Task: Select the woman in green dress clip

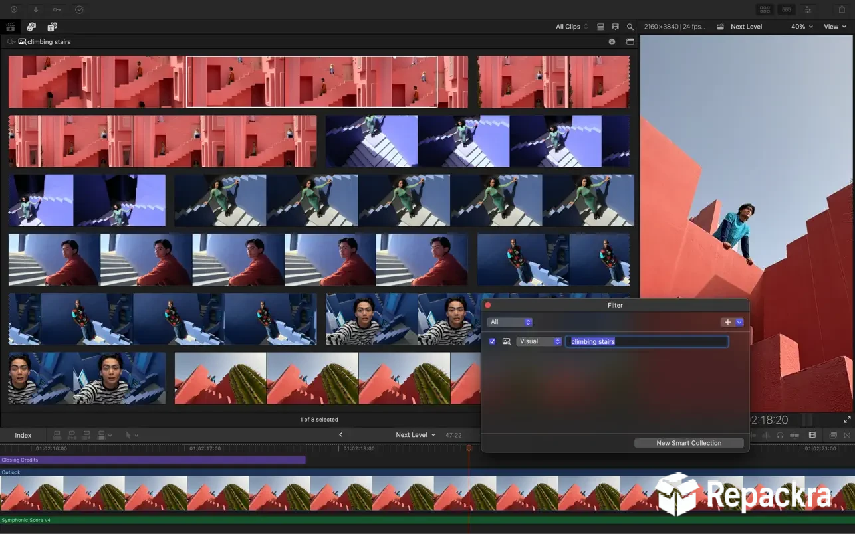Action: [404, 201]
